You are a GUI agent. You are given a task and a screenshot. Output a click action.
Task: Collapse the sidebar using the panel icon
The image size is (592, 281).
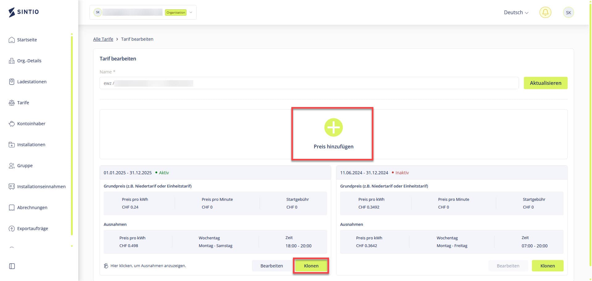click(x=12, y=266)
